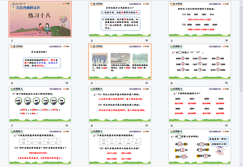The height and width of the screenshot is (167, 243).
Task: Click slide number label 7
Action: point(12,126)
